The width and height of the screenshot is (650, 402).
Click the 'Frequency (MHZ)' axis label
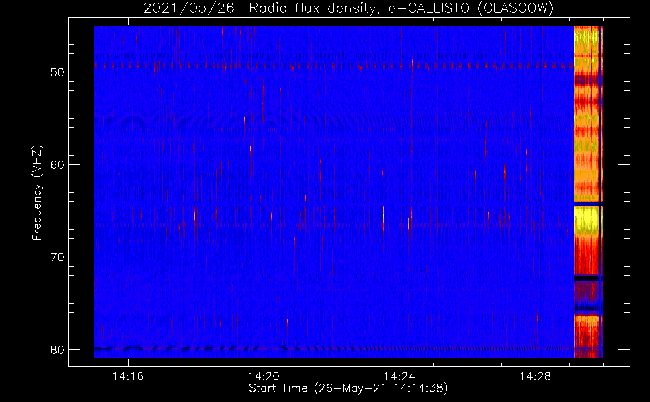pyautogui.click(x=37, y=193)
